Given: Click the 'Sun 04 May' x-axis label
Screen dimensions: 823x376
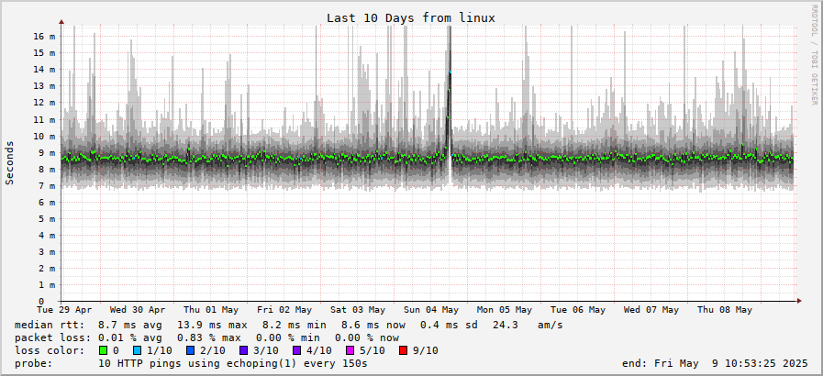Looking at the screenshot, I should coord(431,310).
